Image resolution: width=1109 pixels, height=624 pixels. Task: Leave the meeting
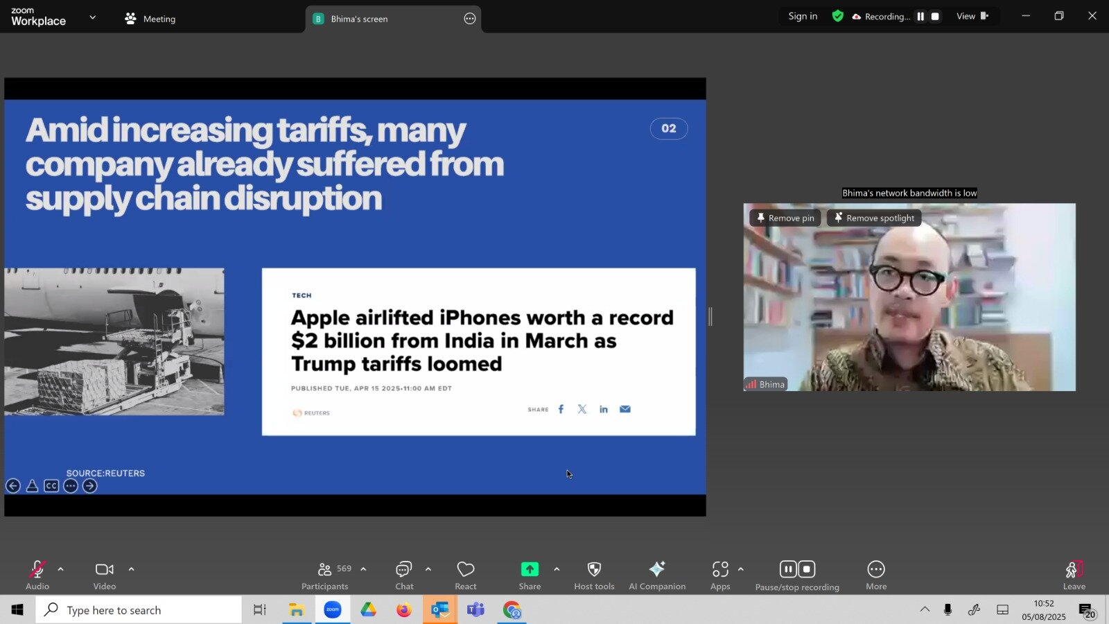(1074, 575)
